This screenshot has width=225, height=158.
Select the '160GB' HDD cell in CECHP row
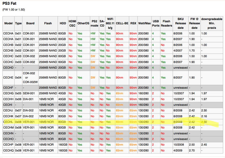tap(63, 145)
